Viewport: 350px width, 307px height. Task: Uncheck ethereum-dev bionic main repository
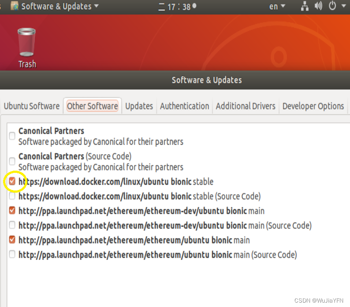click(x=12, y=211)
